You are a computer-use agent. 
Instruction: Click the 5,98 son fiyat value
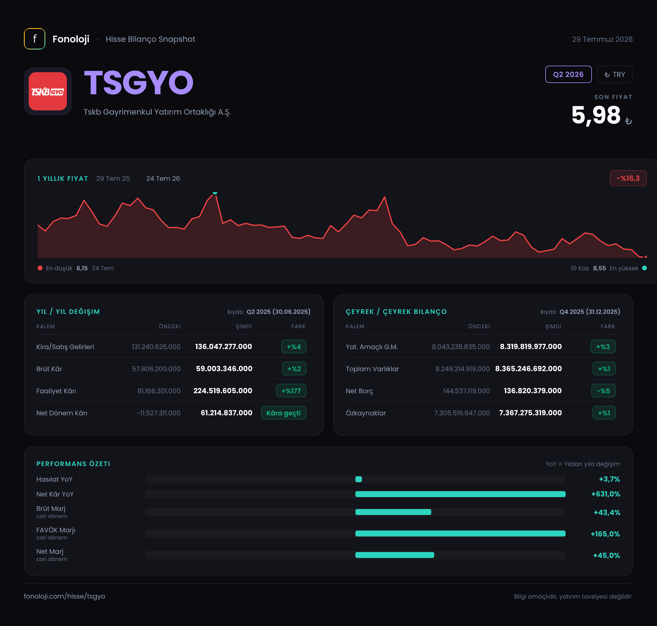tap(596, 115)
